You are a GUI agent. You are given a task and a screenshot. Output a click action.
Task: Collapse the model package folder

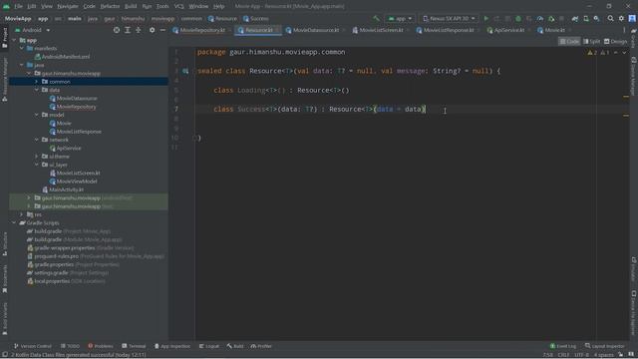36,115
